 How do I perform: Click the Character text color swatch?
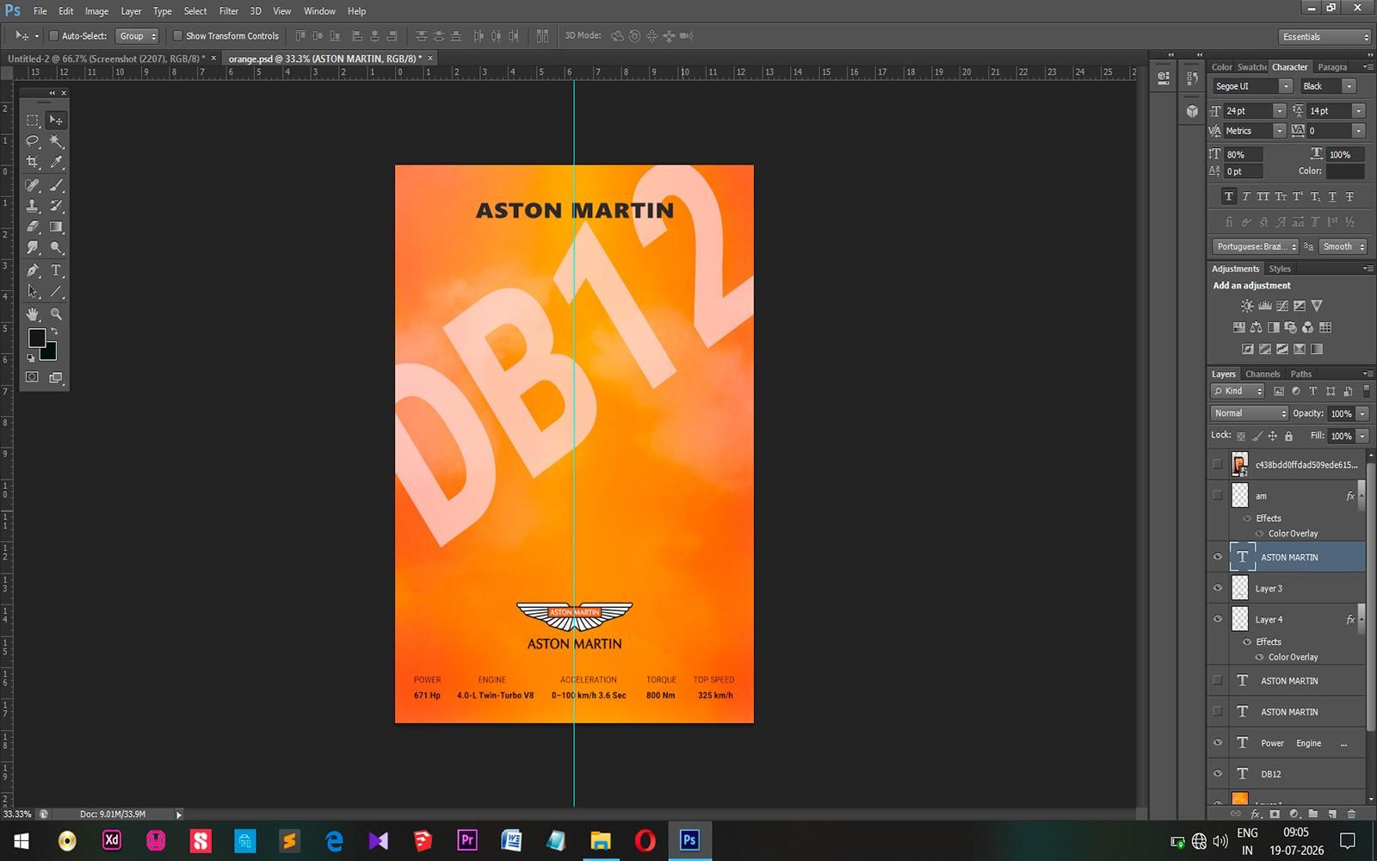1344,171
